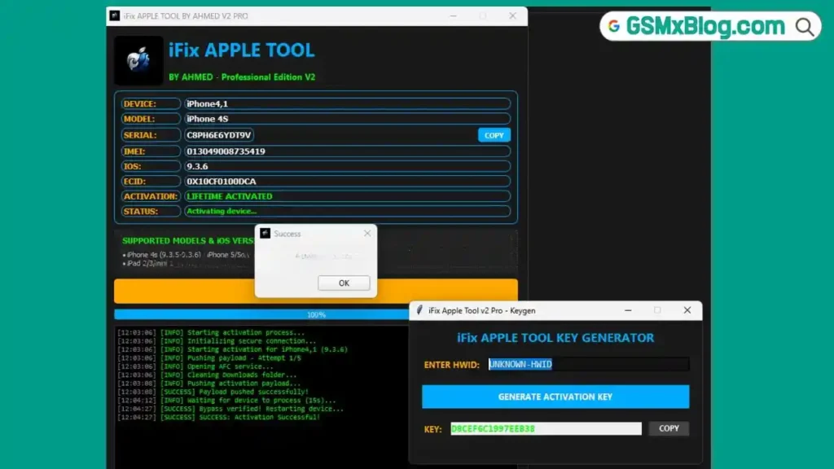Click the app icon in the iFix Apple Tool title bar
834x469 pixels.
pos(114,16)
